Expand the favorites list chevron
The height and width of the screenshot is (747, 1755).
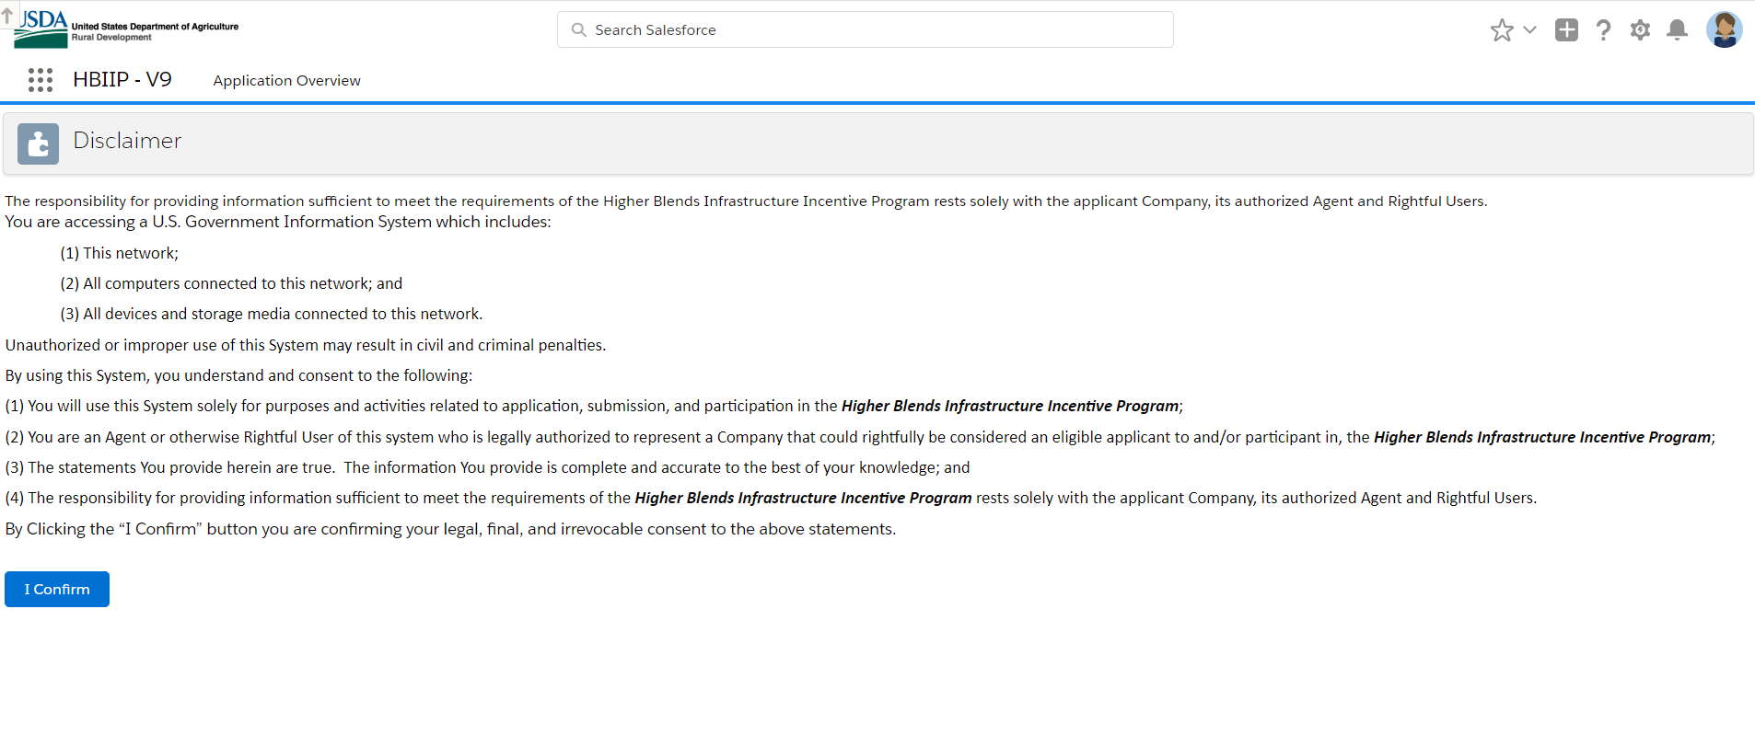(1529, 30)
